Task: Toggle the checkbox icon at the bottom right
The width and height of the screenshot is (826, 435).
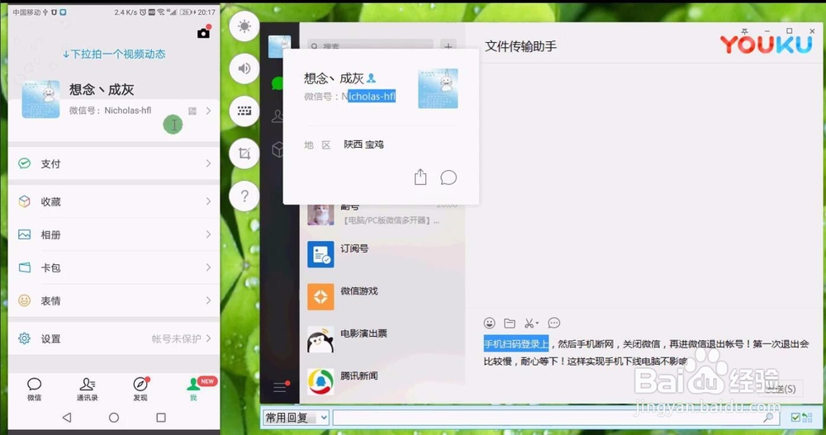Action: pyautogui.click(x=795, y=418)
